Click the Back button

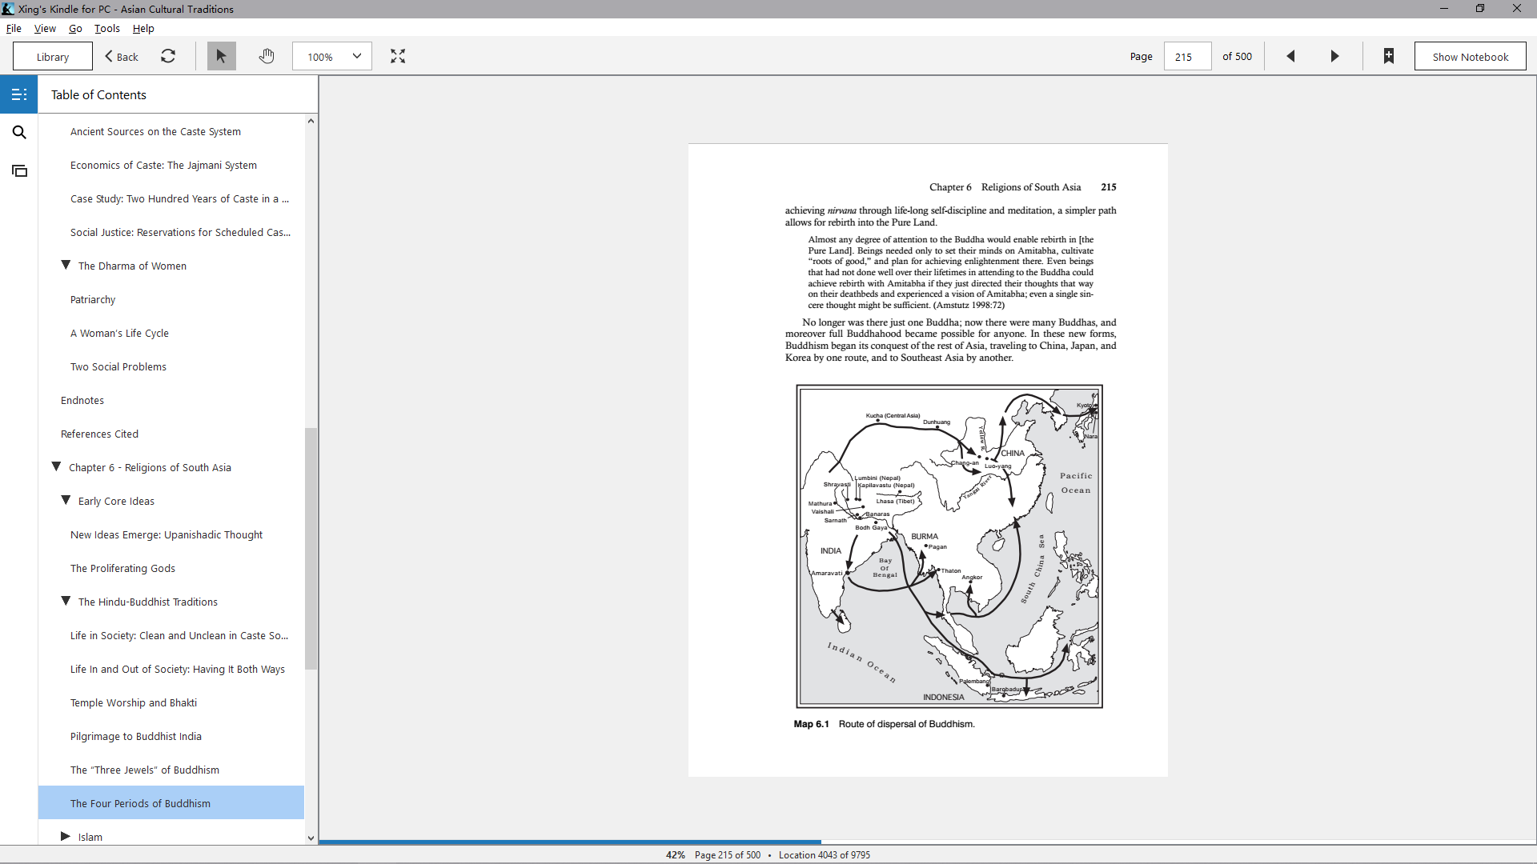coord(122,57)
